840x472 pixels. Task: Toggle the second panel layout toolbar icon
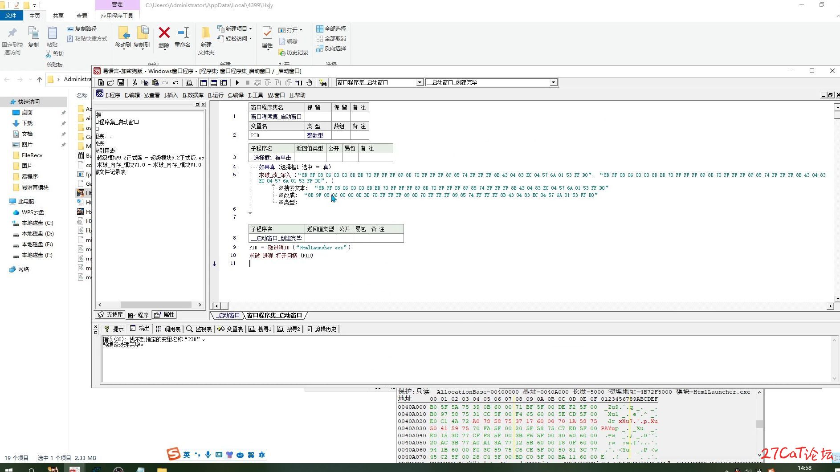214,82
